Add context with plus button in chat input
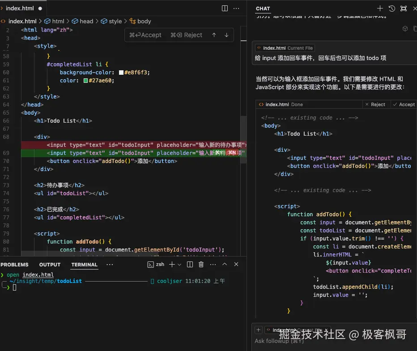Screen dimensions: 417x351 tap(258, 330)
